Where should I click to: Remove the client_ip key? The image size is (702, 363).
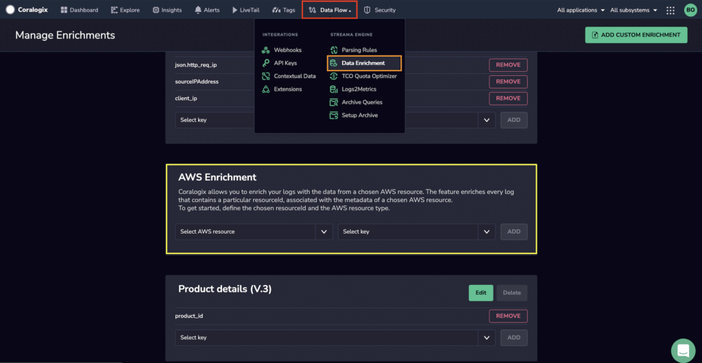tap(508, 98)
